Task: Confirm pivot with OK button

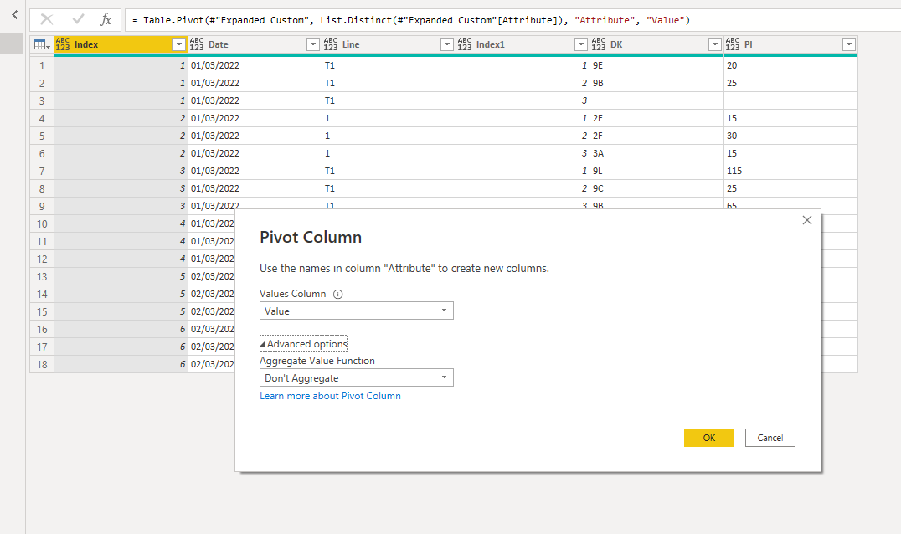Action: click(x=708, y=438)
